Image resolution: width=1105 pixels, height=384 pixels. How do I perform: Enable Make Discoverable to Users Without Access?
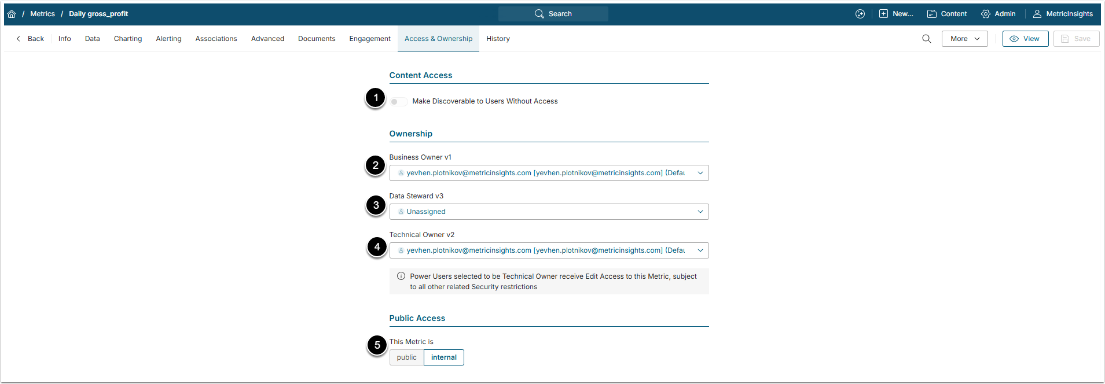point(398,102)
